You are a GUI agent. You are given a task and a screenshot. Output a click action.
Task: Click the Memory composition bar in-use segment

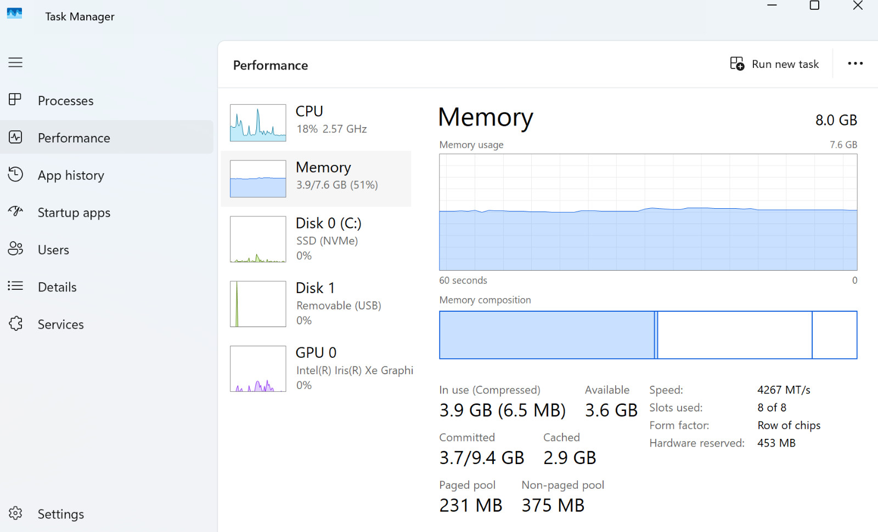(x=547, y=335)
